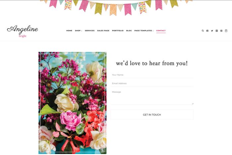This screenshot has width=232, height=155.
Task: Go to the Blog menu item
Action: [x=129, y=31]
